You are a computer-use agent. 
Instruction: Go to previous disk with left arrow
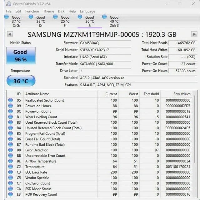click(9, 34)
